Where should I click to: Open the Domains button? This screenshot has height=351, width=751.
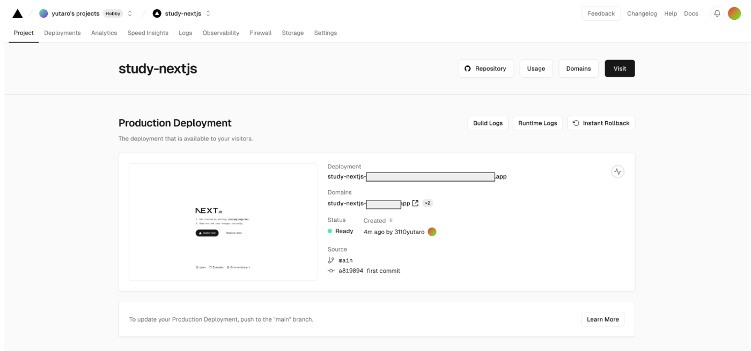coord(578,69)
